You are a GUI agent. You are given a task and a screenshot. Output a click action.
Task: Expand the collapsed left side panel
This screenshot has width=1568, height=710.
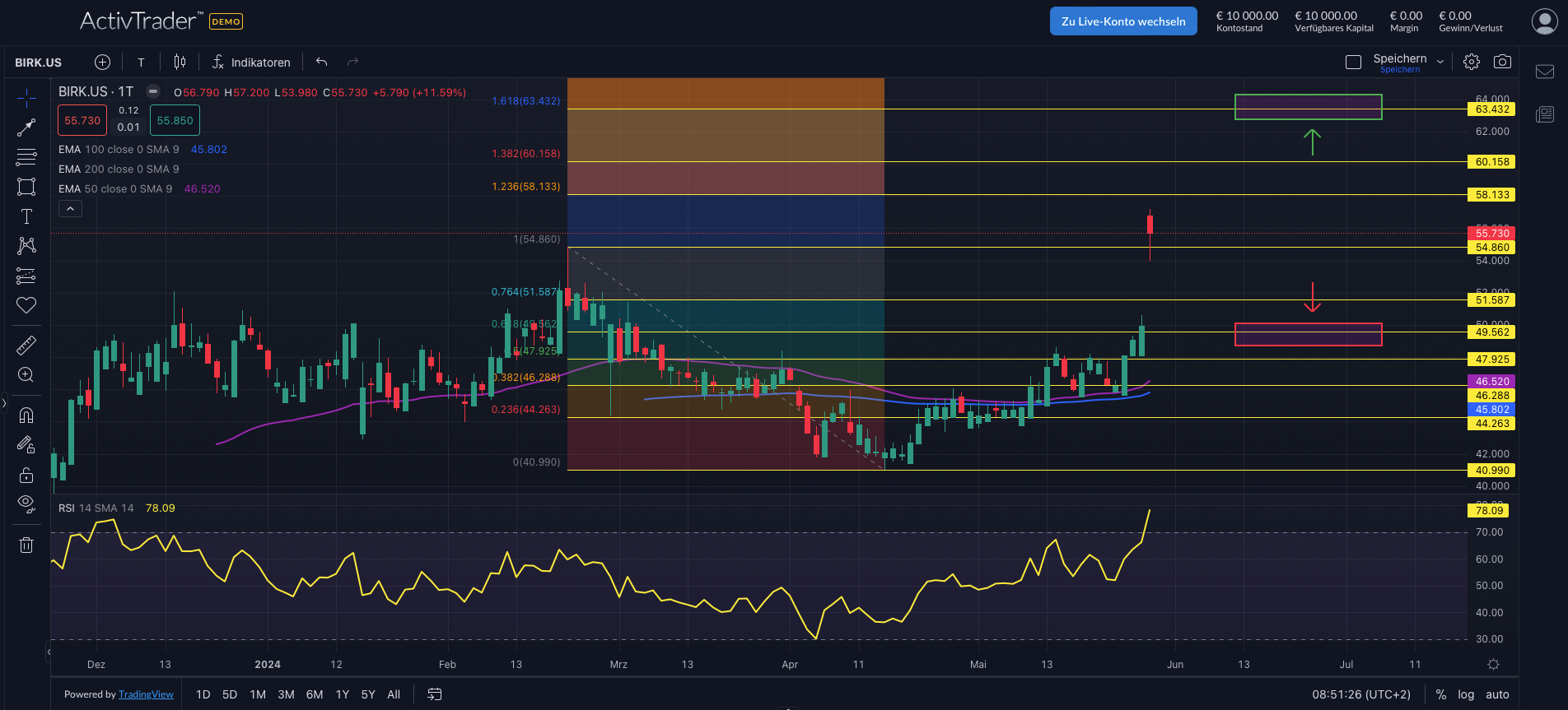4,403
